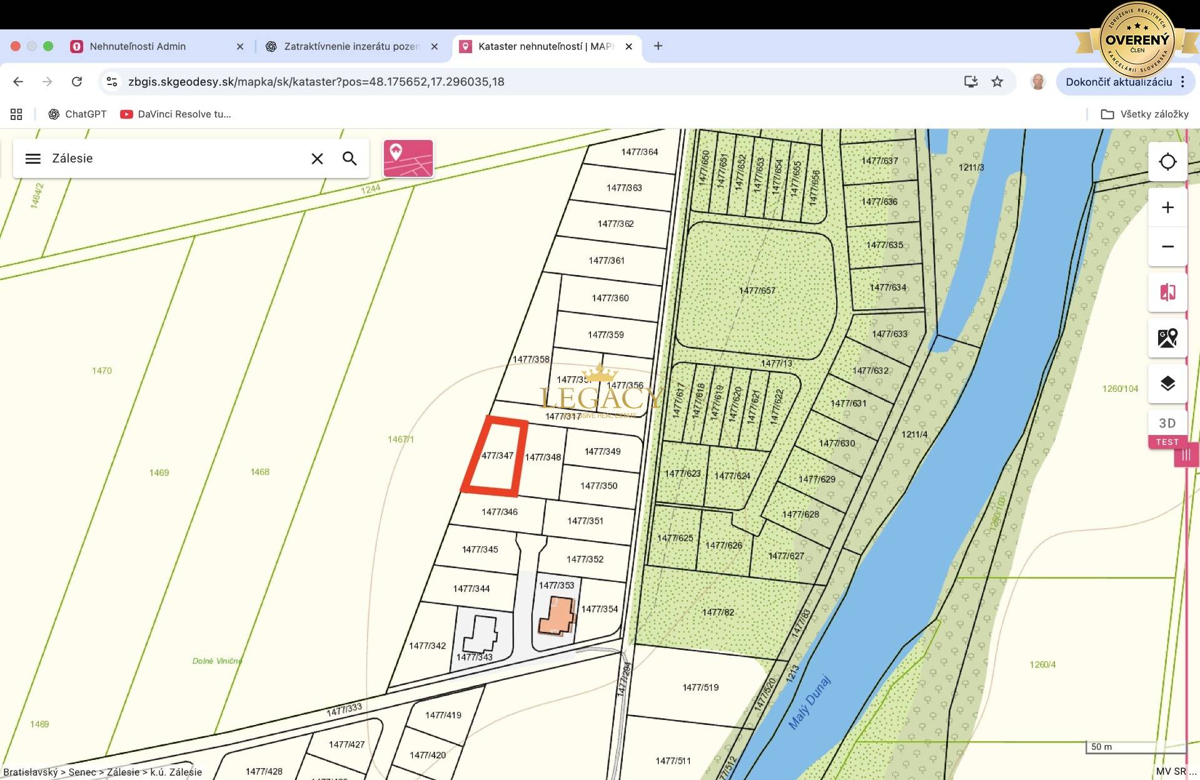Zoom in the map with plus button
The width and height of the screenshot is (1200, 780).
pyautogui.click(x=1167, y=207)
